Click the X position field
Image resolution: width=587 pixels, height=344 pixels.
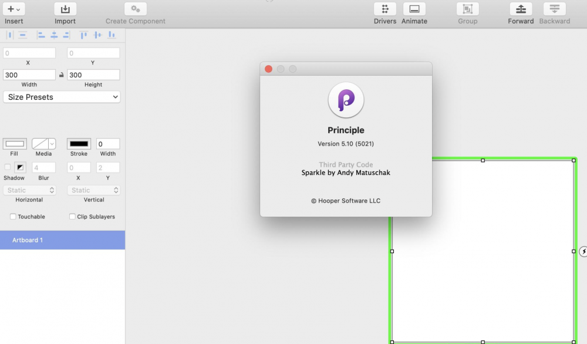pyautogui.click(x=29, y=53)
